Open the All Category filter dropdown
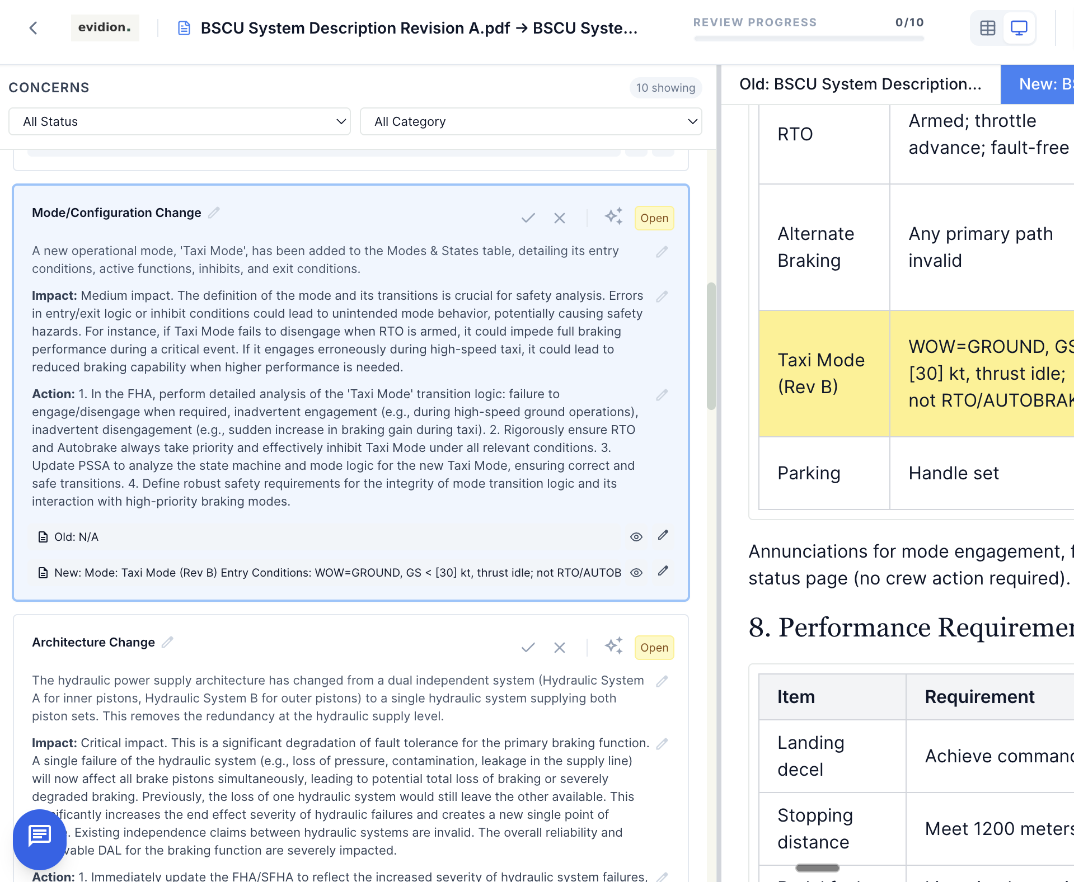This screenshot has height=882, width=1074. [x=531, y=121]
